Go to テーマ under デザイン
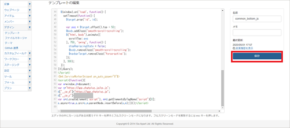Viewport: 290px width, 128px height. [9, 43]
